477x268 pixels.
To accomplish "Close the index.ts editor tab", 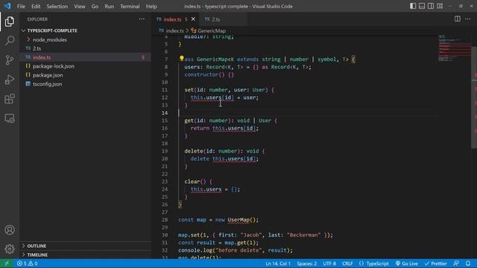I will coord(193,19).
